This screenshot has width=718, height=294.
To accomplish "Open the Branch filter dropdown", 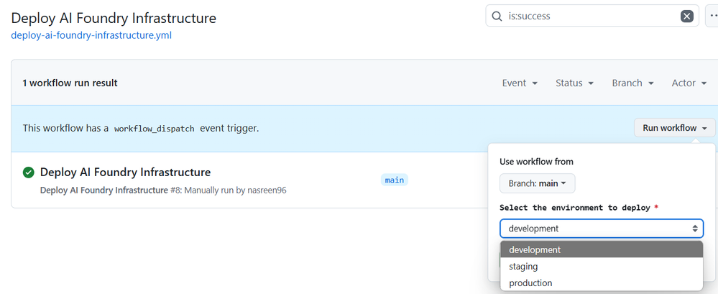I will (x=632, y=83).
